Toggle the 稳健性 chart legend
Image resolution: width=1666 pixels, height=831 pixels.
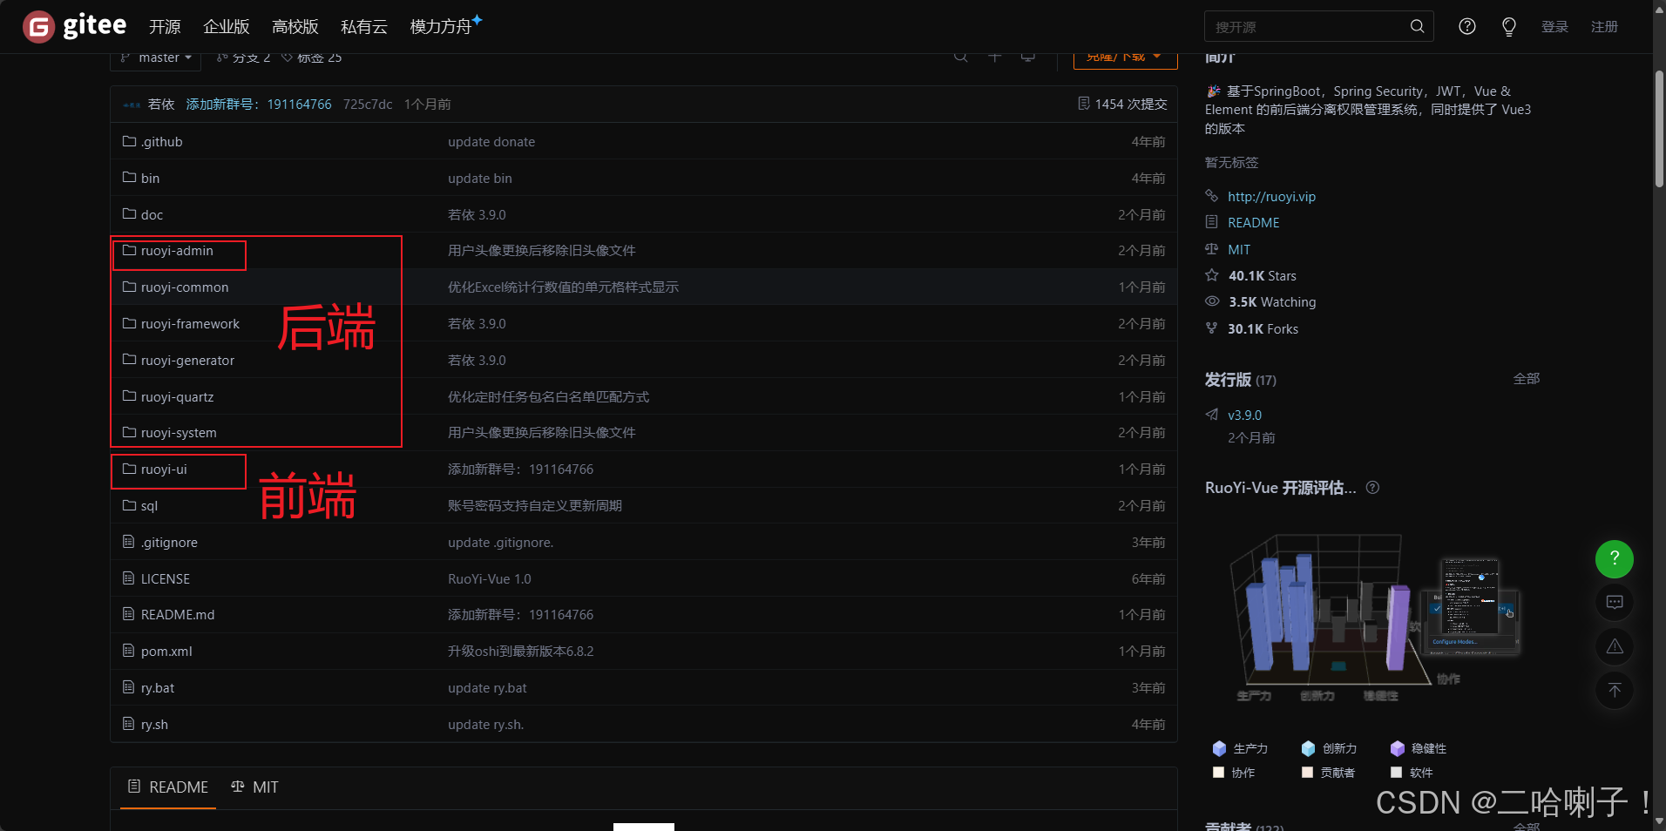(1419, 748)
